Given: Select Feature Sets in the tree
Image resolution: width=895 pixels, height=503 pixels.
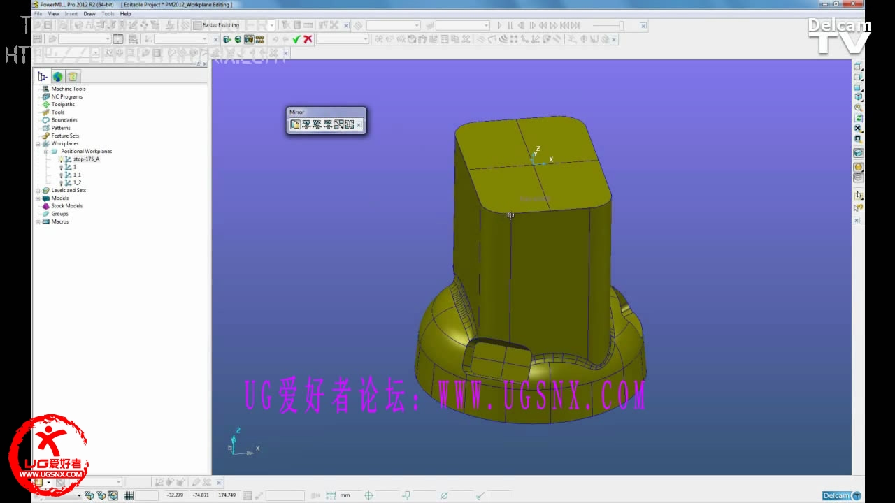Looking at the screenshot, I should pyautogui.click(x=65, y=136).
